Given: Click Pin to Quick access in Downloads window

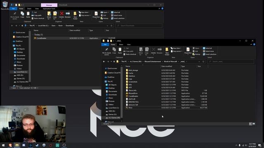Looking at the screenshot, I should (15, 16).
